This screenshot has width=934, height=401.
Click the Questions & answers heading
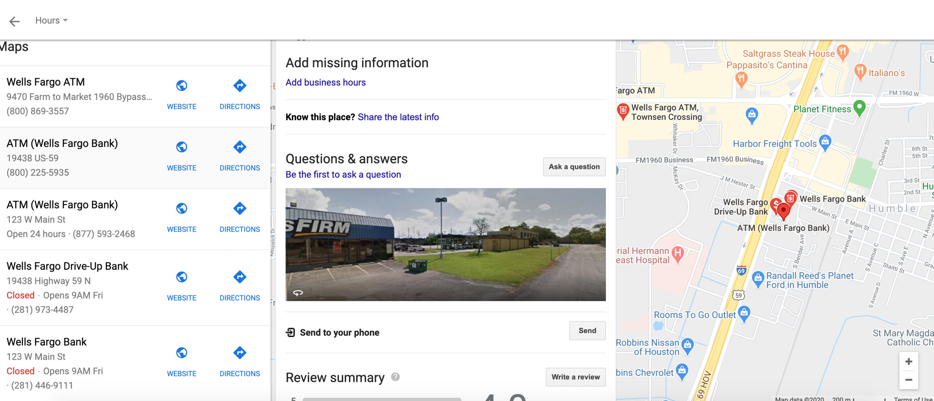pyautogui.click(x=346, y=159)
